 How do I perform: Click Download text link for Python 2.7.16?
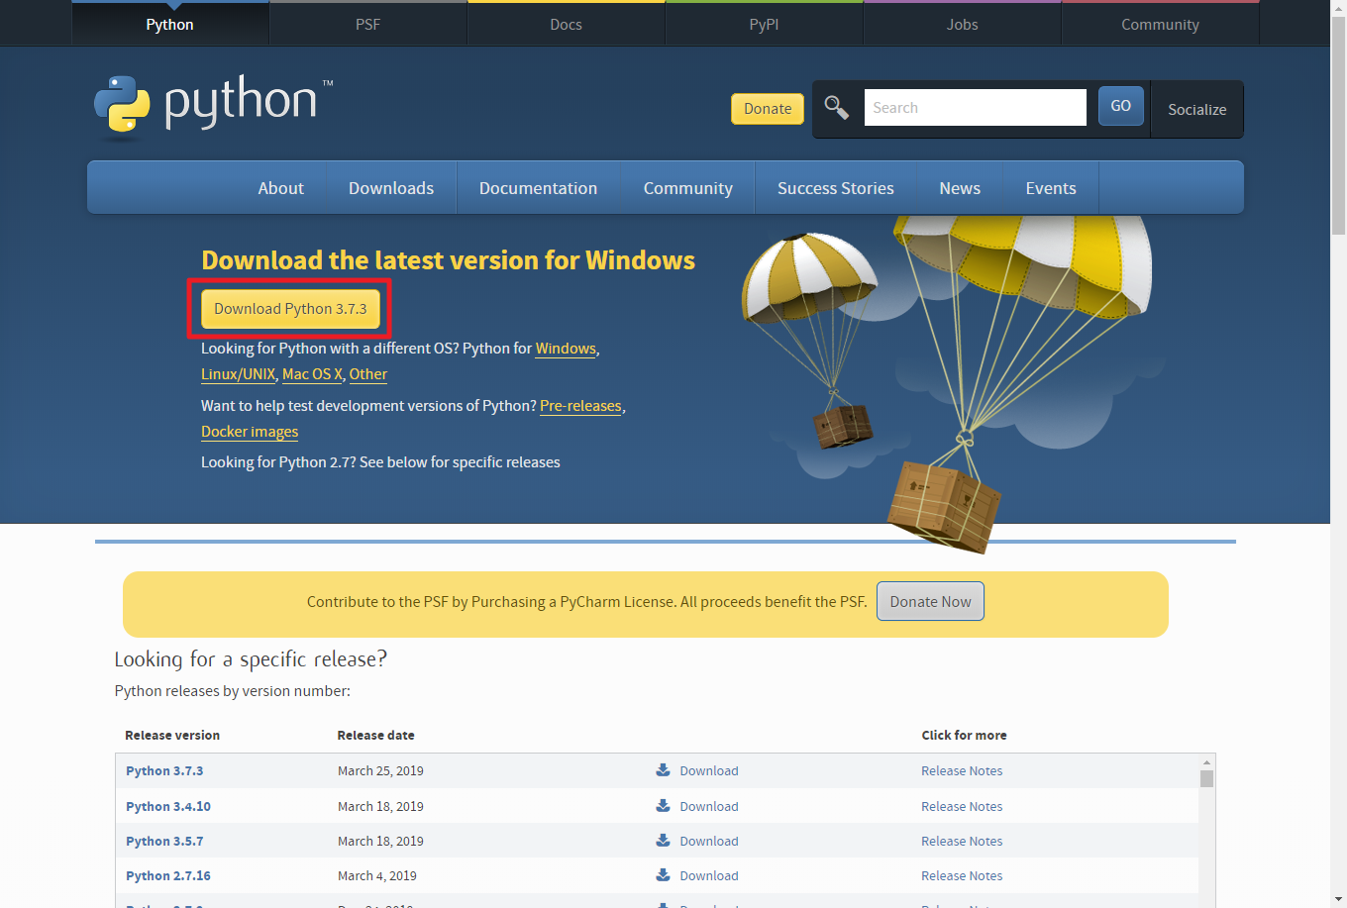click(x=709, y=875)
